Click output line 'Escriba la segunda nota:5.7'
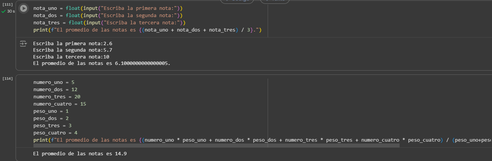Viewport: 492px width, 161px height. point(73,50)
